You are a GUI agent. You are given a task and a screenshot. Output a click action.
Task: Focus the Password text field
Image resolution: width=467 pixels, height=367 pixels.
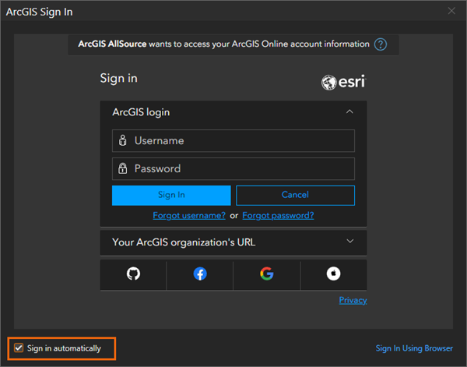pyautogui.click(x=241, y=168)
